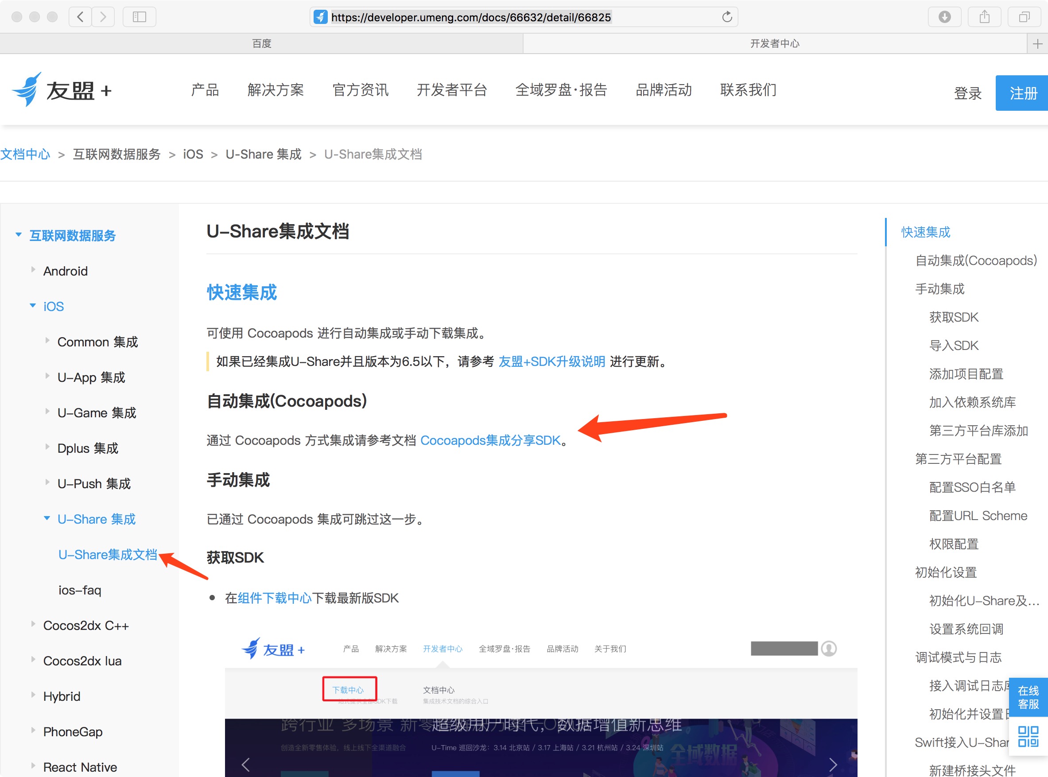Click the iOS breadcrumb

tap(193, 154)
